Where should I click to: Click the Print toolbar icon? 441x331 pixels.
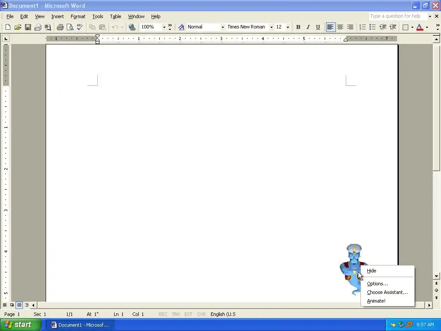pyautogui.click(x=60, y=27)
